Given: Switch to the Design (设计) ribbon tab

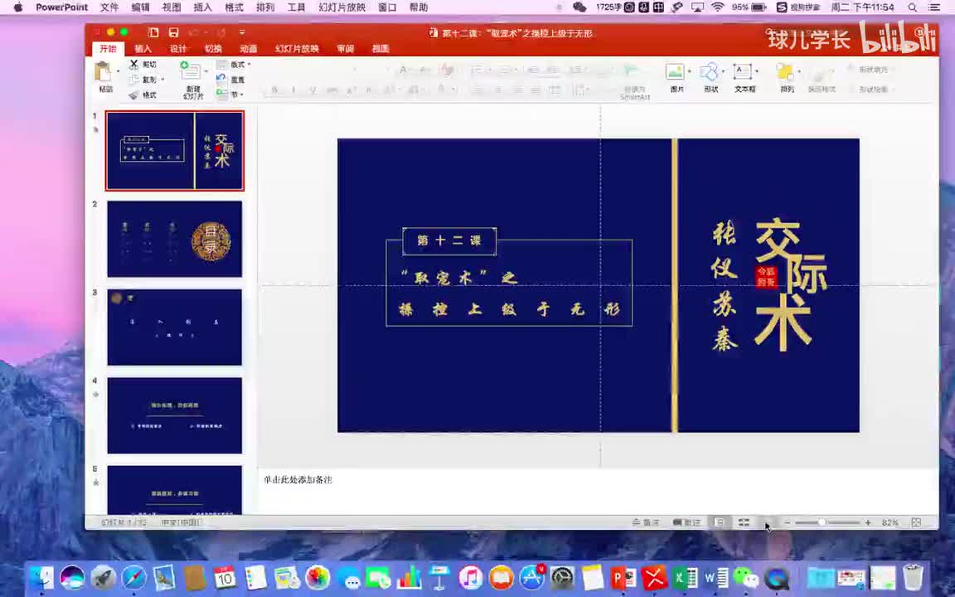Looking at the screenshot, I should coord(178,49).
